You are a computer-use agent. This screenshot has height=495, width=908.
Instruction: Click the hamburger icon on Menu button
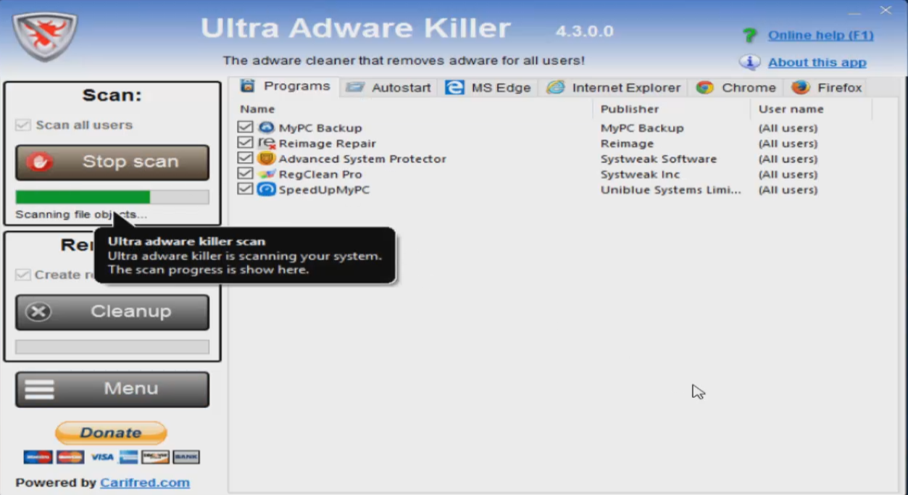click(x=39, y=389)
